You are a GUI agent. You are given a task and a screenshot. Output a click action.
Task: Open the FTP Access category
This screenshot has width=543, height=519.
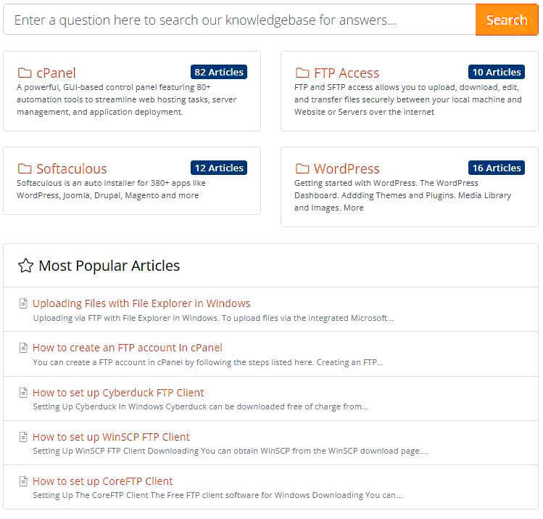tap(347, 73)
